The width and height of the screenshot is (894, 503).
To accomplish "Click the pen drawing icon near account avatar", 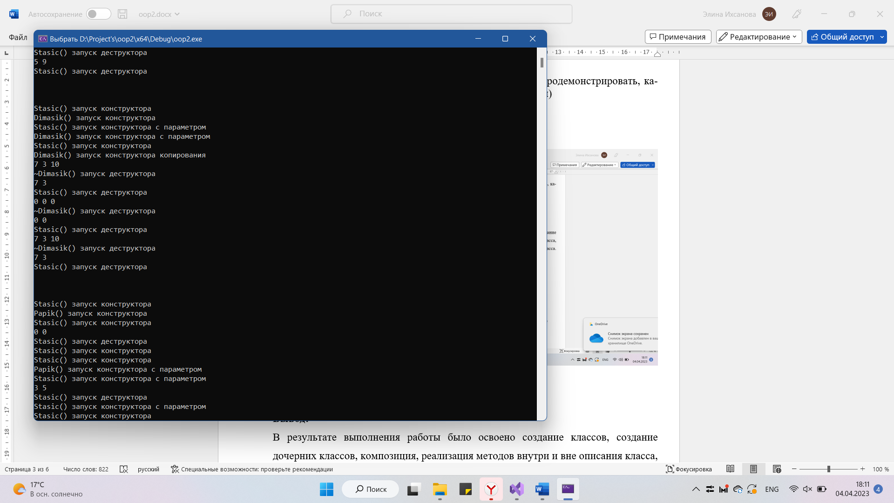I will (797, 14).
